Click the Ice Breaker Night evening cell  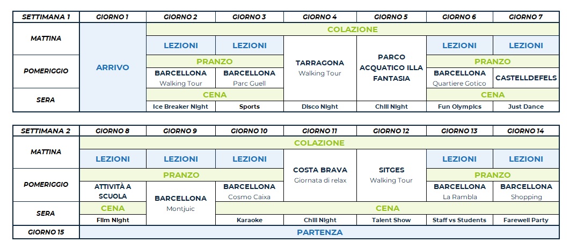180,107
